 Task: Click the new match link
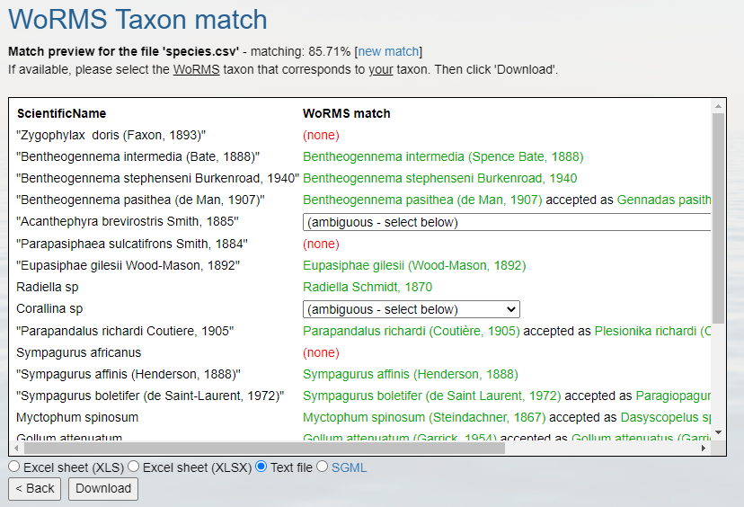pyautogui.click(x=388, y=51)
